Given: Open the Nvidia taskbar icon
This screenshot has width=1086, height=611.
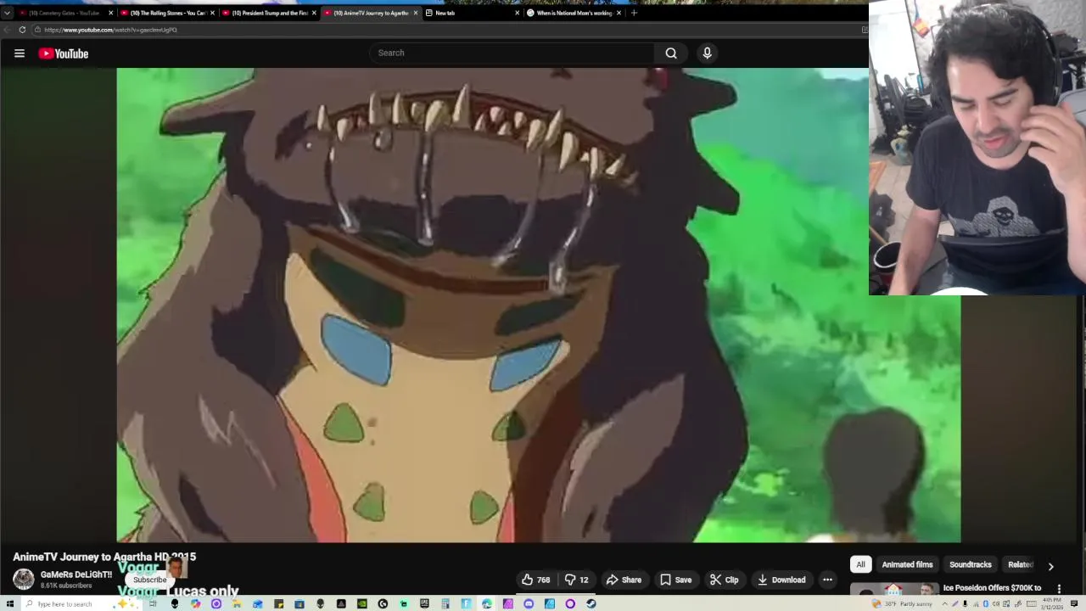Looking at the screenshot, I should (x=363, y=603).
